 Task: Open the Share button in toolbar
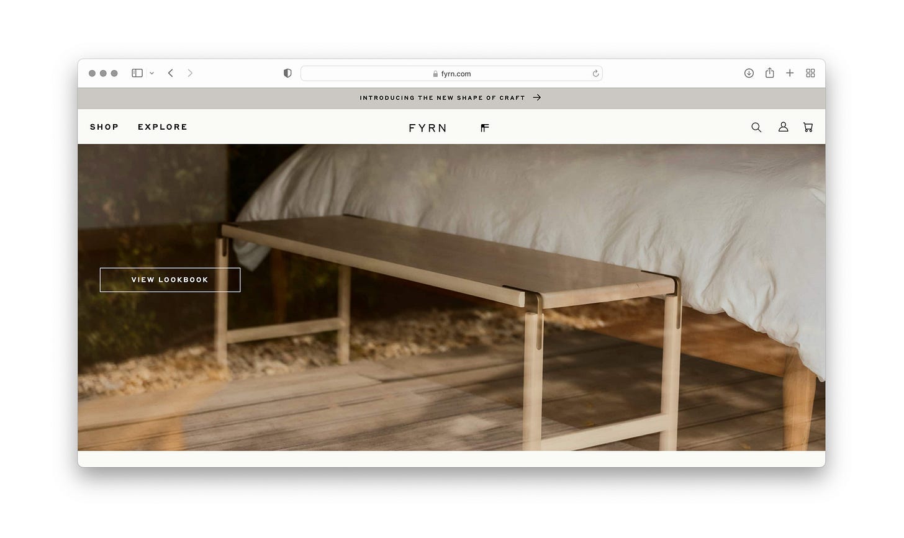point(769,73)
